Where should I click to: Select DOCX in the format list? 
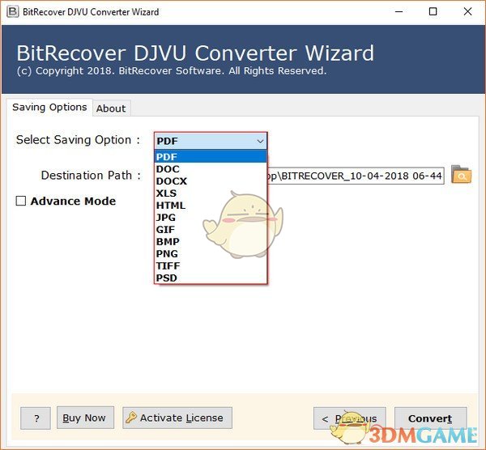tap(211, 180)
